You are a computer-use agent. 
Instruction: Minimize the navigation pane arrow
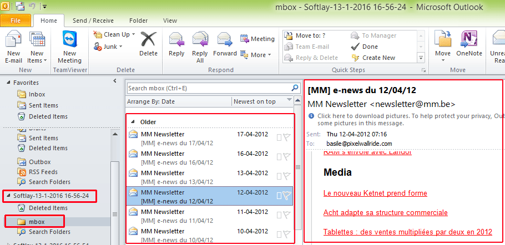tap(115, 81)
